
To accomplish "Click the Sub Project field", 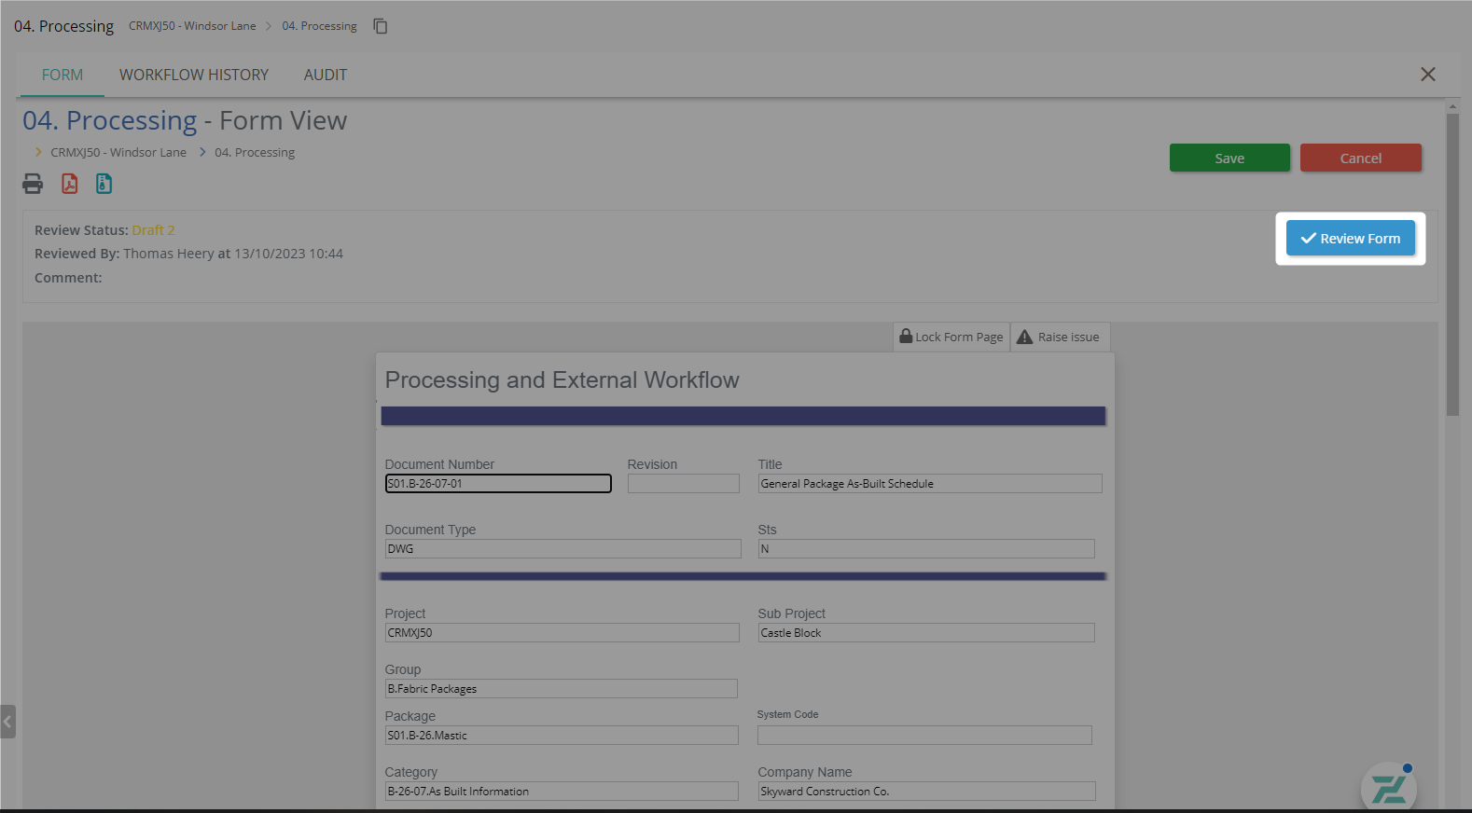I will (926, 633).
